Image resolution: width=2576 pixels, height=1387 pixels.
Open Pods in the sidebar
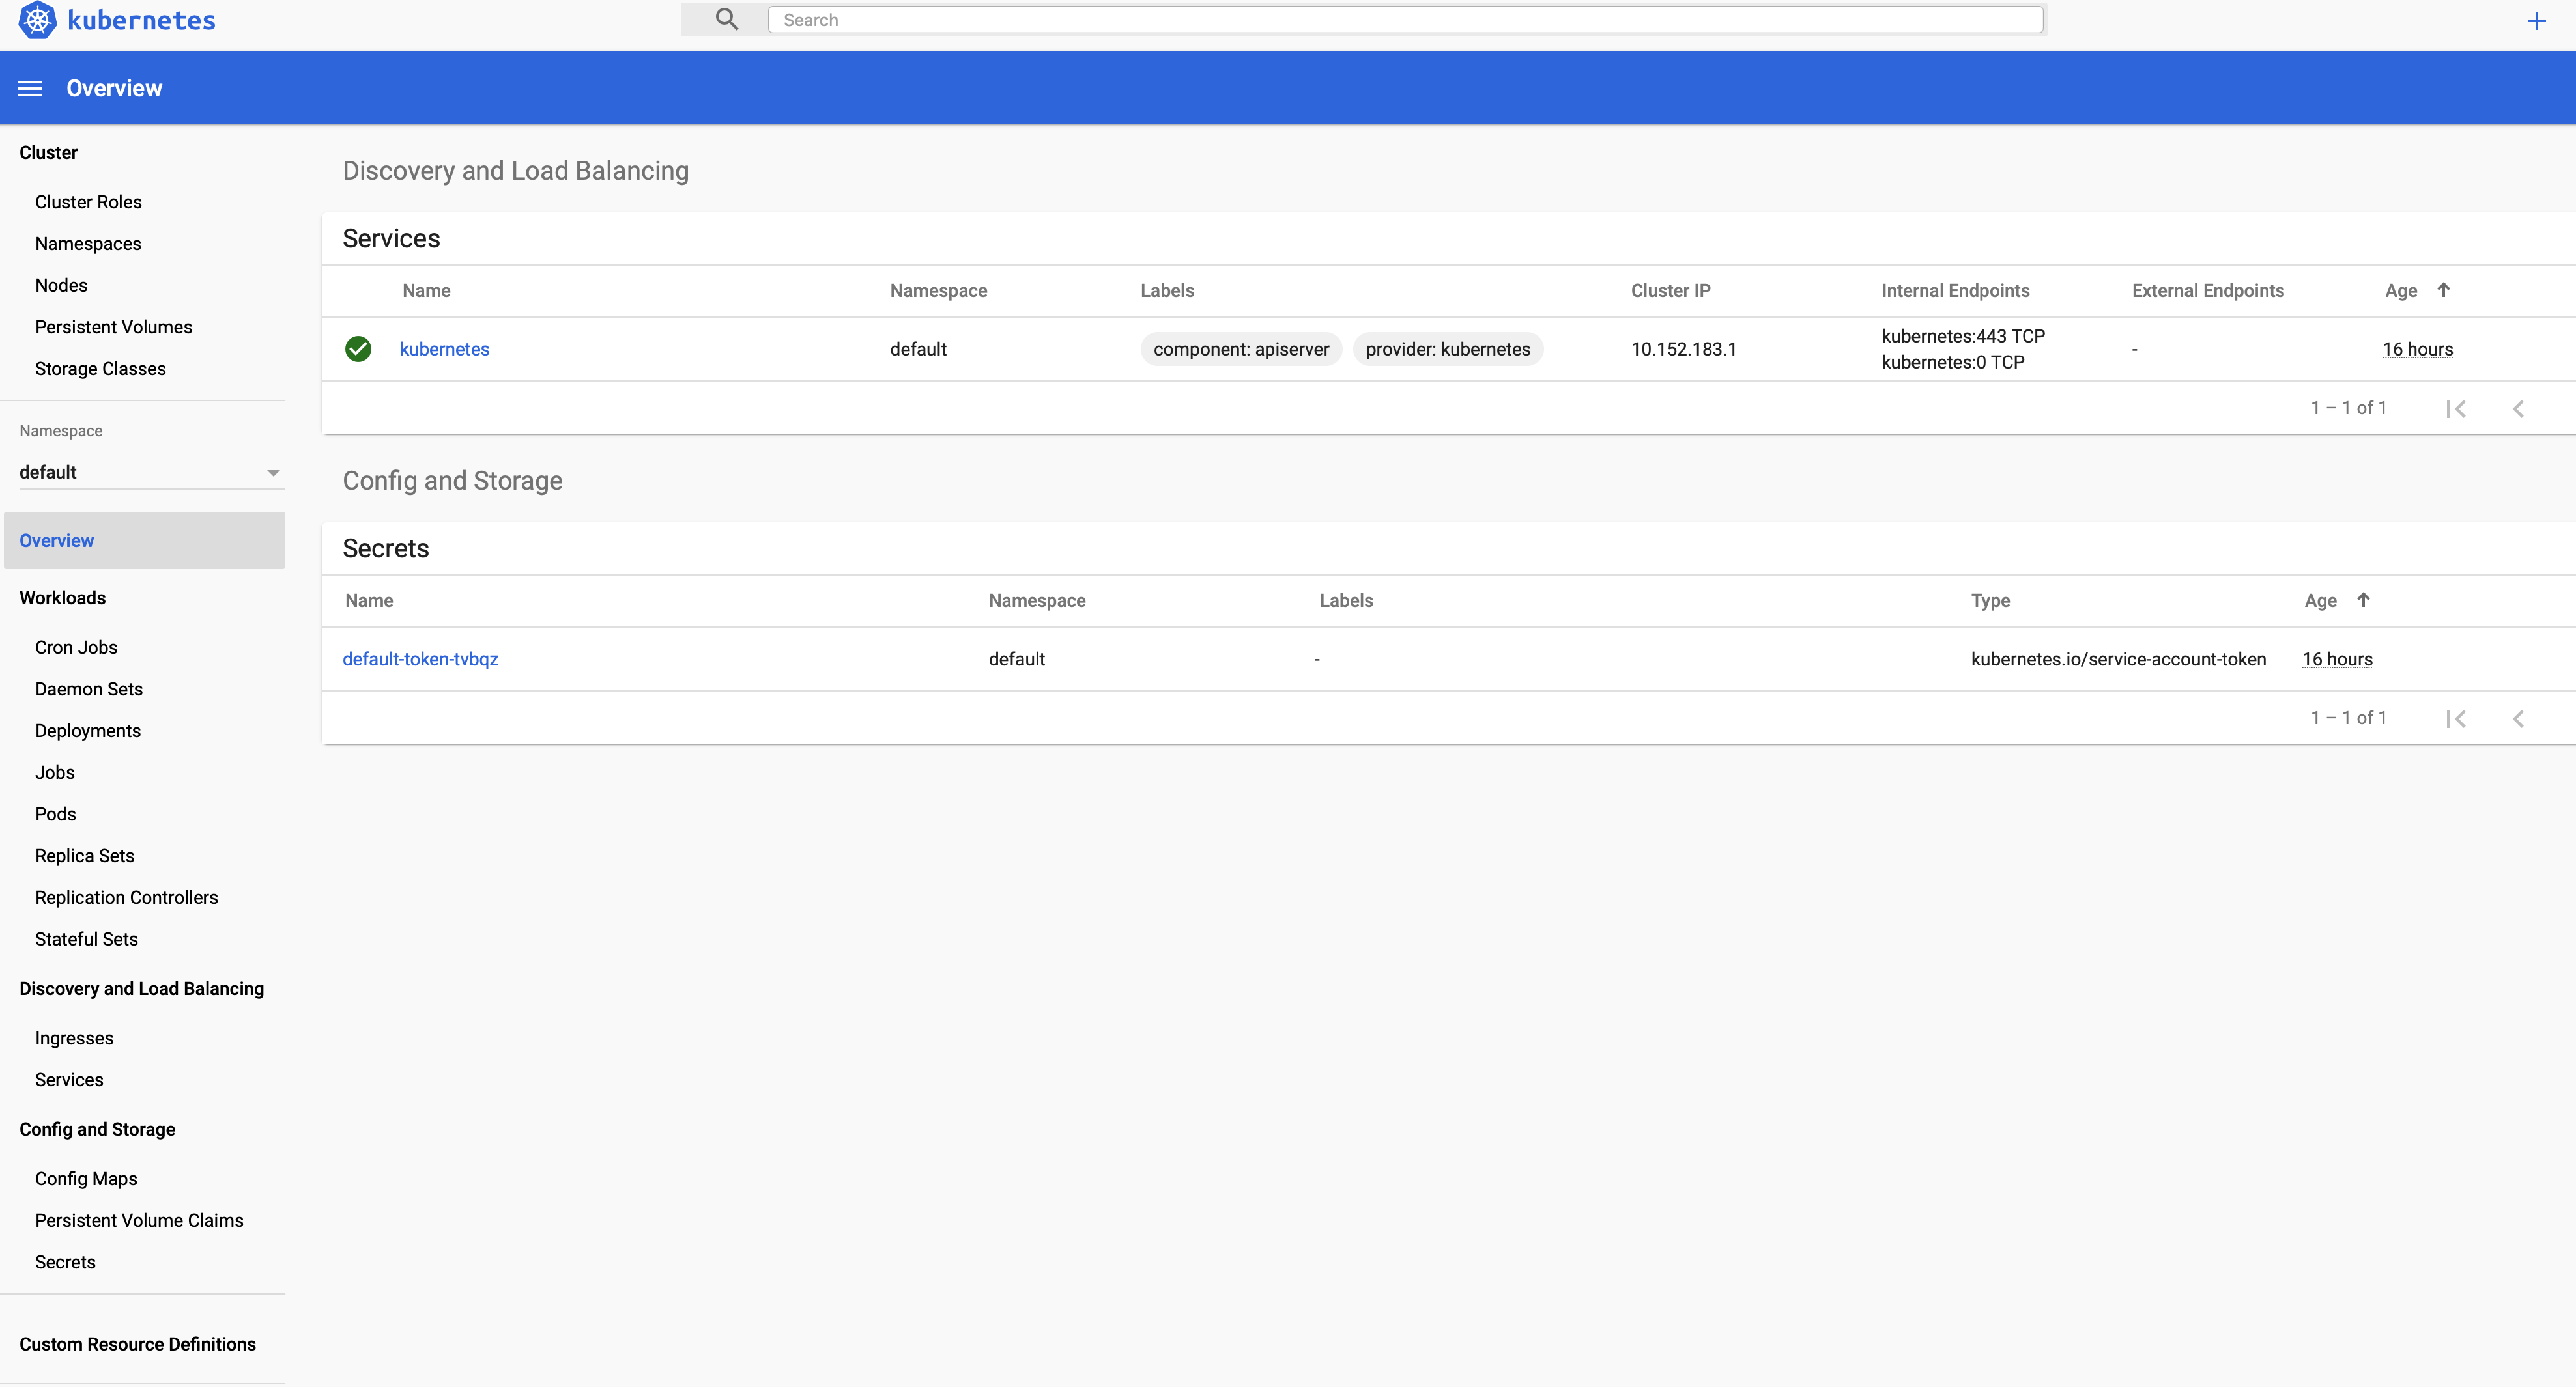(56, 813)
